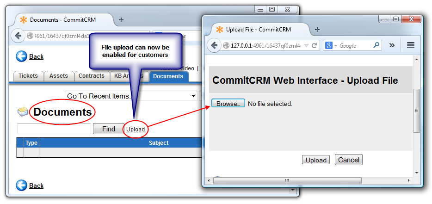
Task: Click the top blue Back arrow icon
Action: [x=21, y=56]
